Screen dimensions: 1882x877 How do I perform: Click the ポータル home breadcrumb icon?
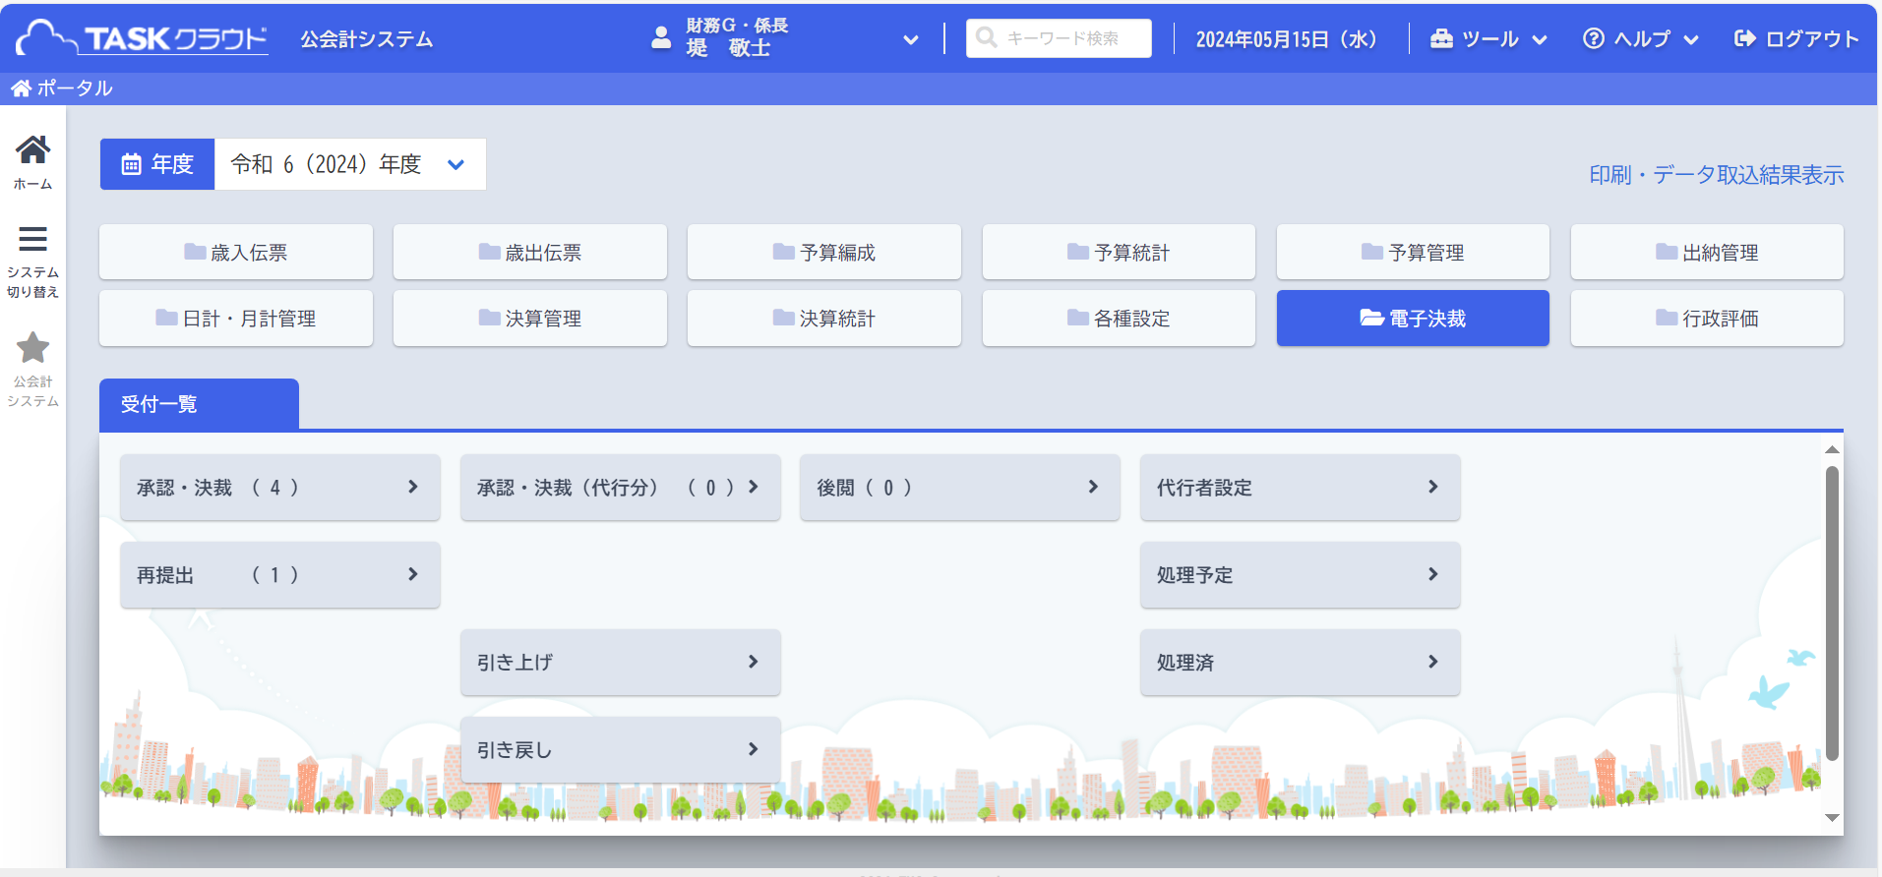point(21,88)
